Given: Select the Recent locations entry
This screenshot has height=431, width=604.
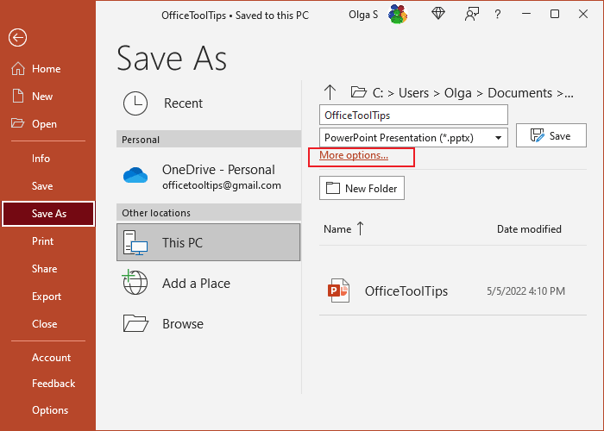Looking at the screenshot, I should point(209,103).
